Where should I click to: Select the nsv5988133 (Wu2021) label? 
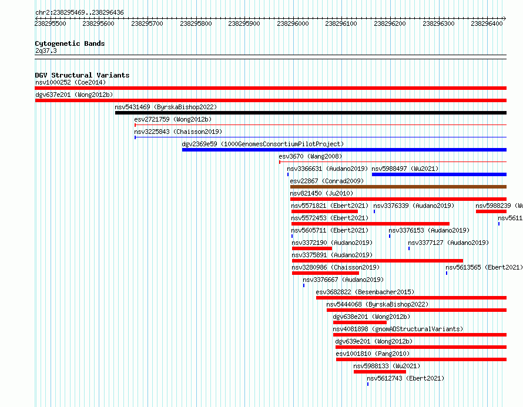(387, 366)
